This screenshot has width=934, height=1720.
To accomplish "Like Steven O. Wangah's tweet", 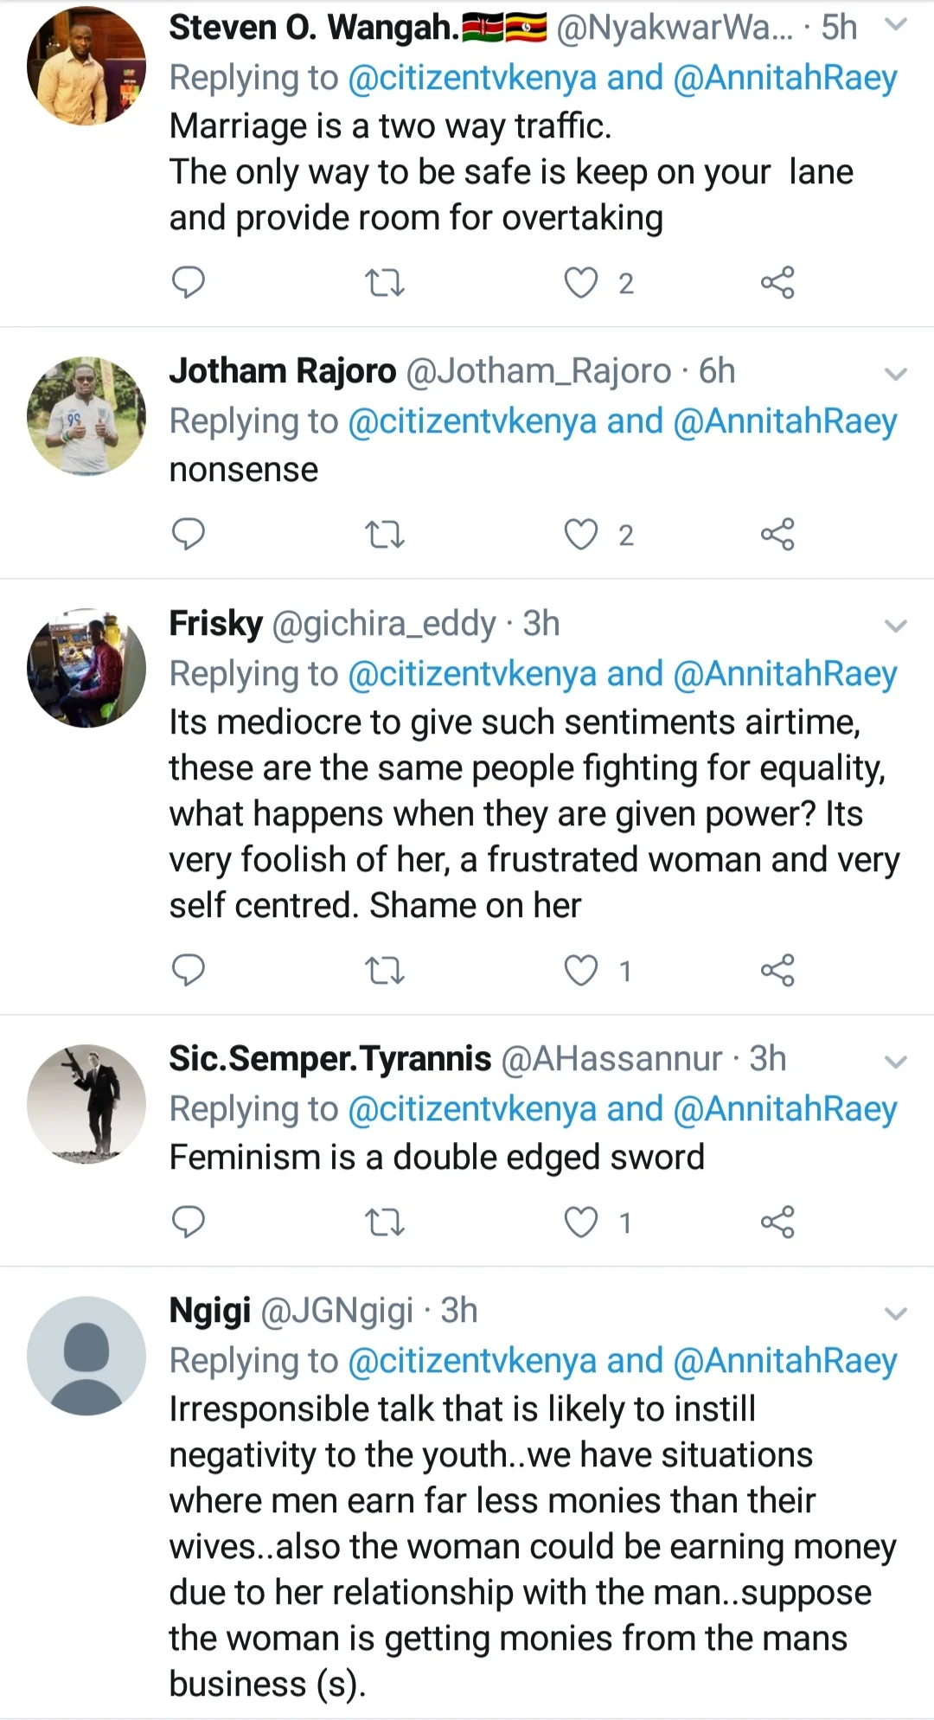I will pyautogui.click(x=581, y=283).
